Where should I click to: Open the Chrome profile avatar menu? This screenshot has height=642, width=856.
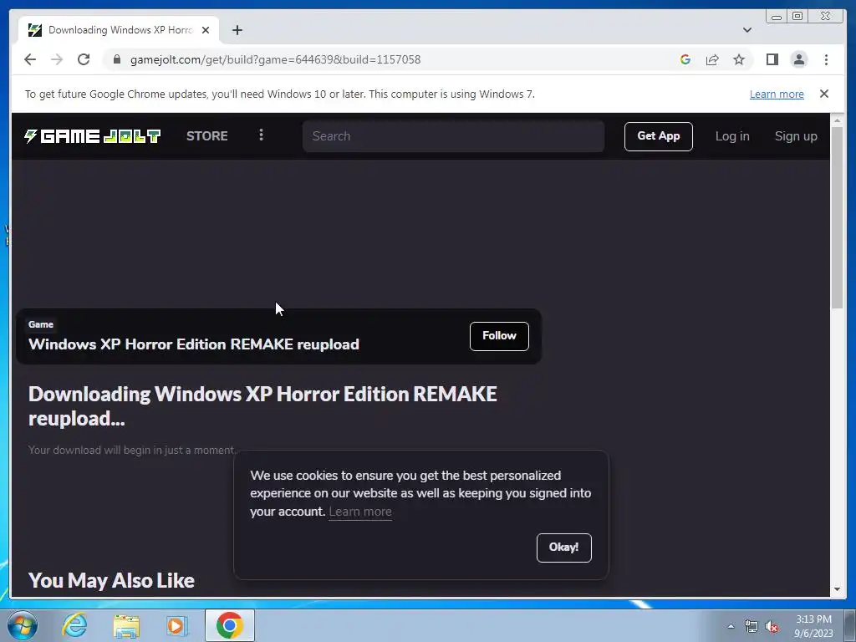(x=798, y=59)
